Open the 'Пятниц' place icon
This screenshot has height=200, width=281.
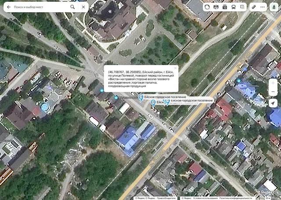click(x=244, y=86)
